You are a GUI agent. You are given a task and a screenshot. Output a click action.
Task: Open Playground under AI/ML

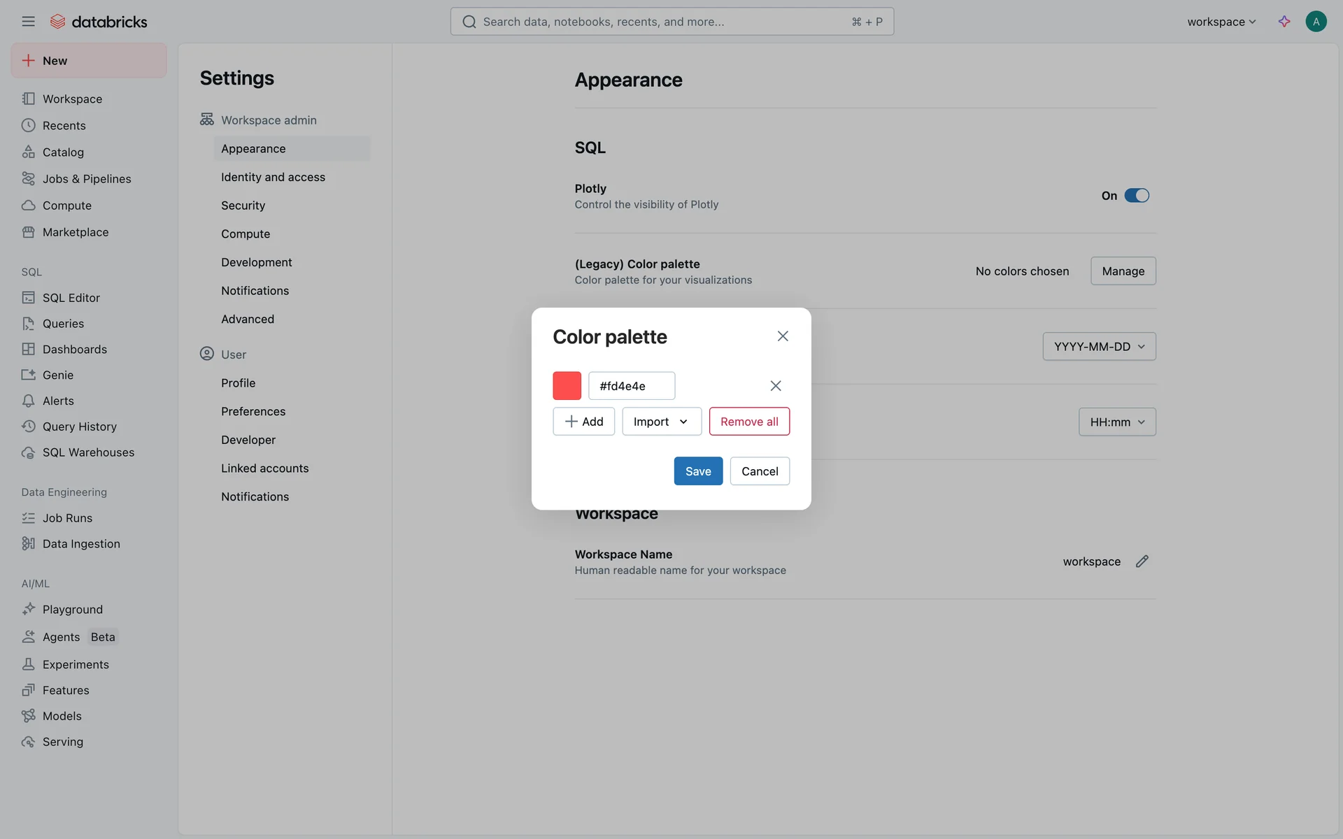(72, 610)
